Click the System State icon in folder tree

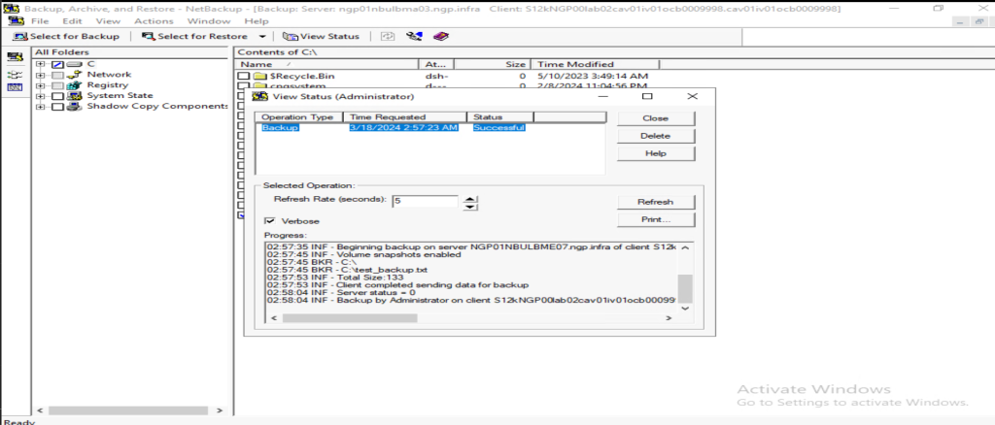[x=75, y=96]
